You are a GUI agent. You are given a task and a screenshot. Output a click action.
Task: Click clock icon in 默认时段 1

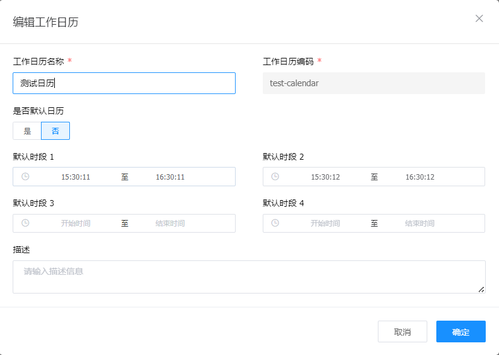point(25,177)
